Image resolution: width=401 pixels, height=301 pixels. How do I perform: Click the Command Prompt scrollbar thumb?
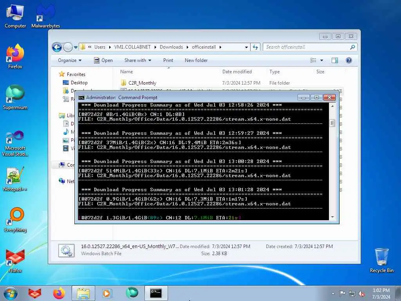332,123
